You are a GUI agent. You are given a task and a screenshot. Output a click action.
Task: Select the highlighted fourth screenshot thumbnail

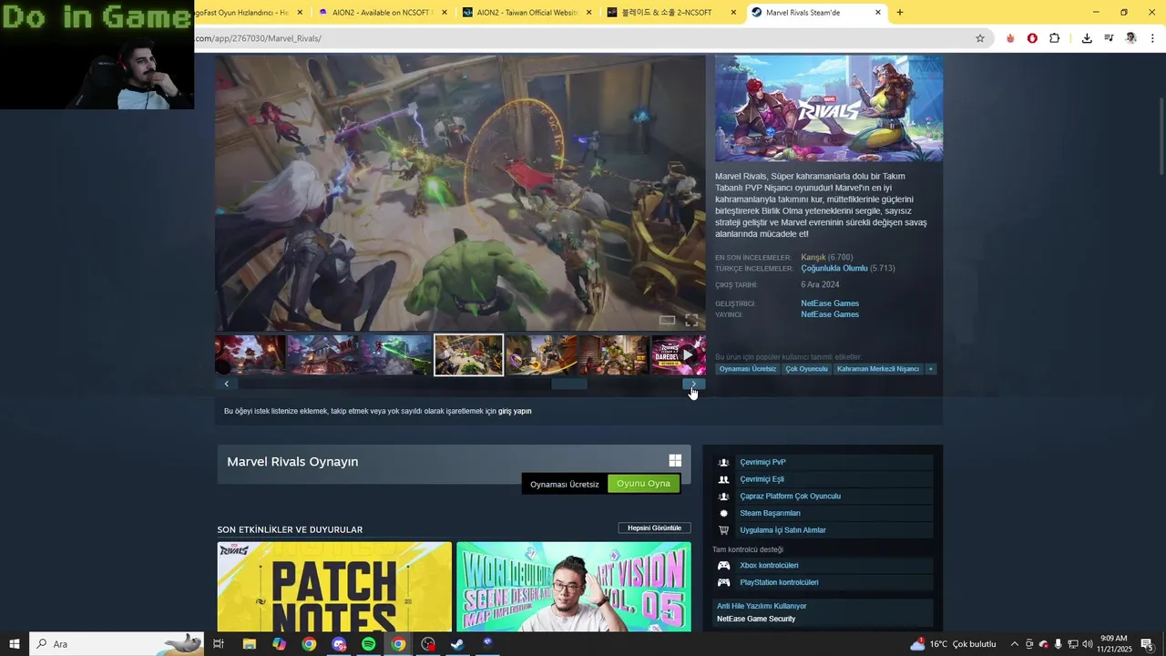[469, 355]
